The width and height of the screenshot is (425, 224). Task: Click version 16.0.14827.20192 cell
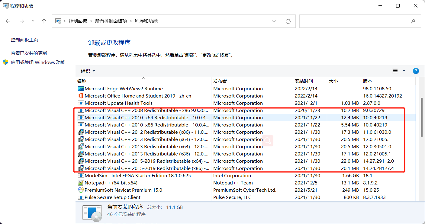382,96
